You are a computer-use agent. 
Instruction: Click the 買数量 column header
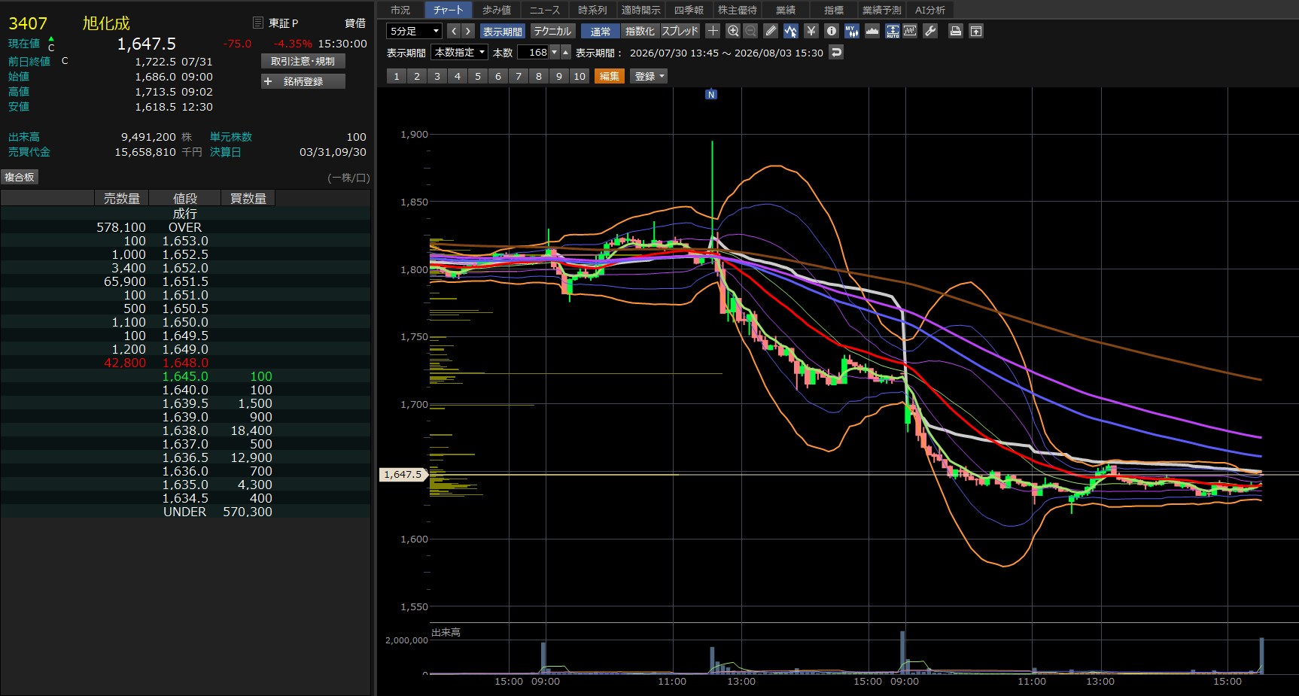(x=248, y=199)
